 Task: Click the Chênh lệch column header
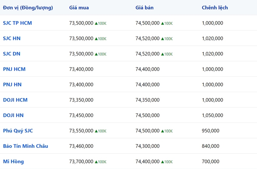[x=215, y=8]
